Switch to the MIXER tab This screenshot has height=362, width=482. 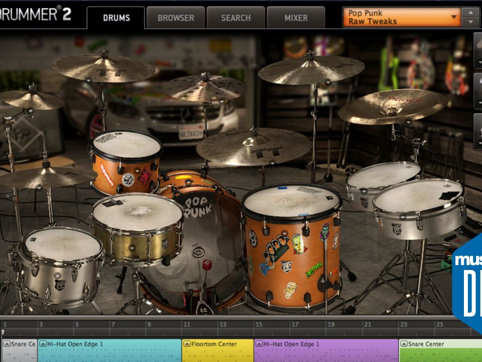pyautogui.click(x=296, y=18)
